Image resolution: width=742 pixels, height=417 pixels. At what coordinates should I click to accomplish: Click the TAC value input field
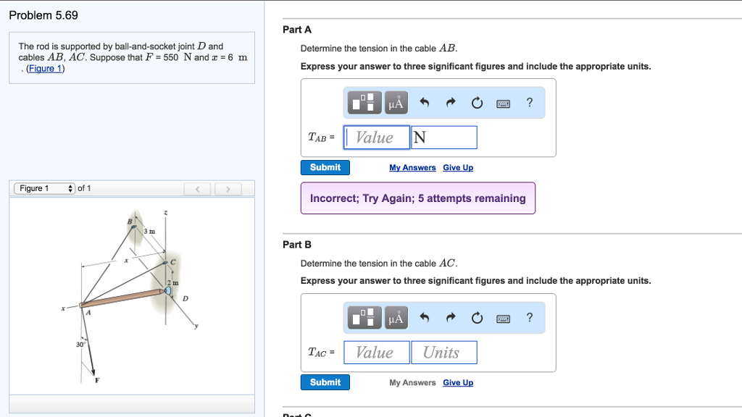[x=377, y=353]
